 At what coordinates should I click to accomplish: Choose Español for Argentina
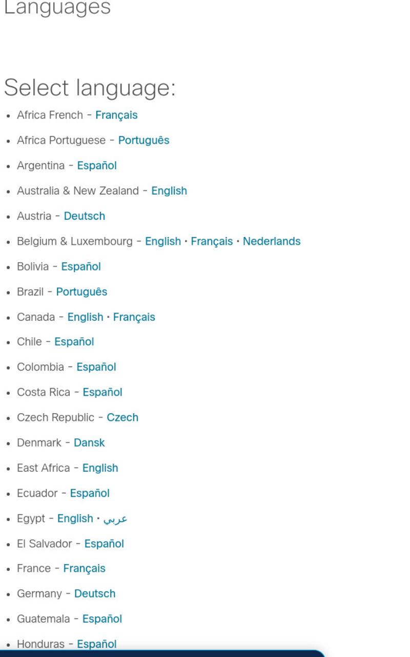click(x=97, y=166)
